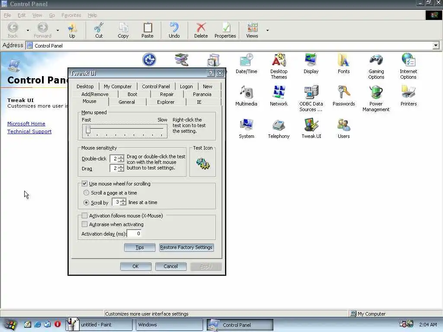Click the Paste toolbar button

[x=147, y=30]
